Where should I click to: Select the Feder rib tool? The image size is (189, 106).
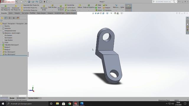[98, 5]
